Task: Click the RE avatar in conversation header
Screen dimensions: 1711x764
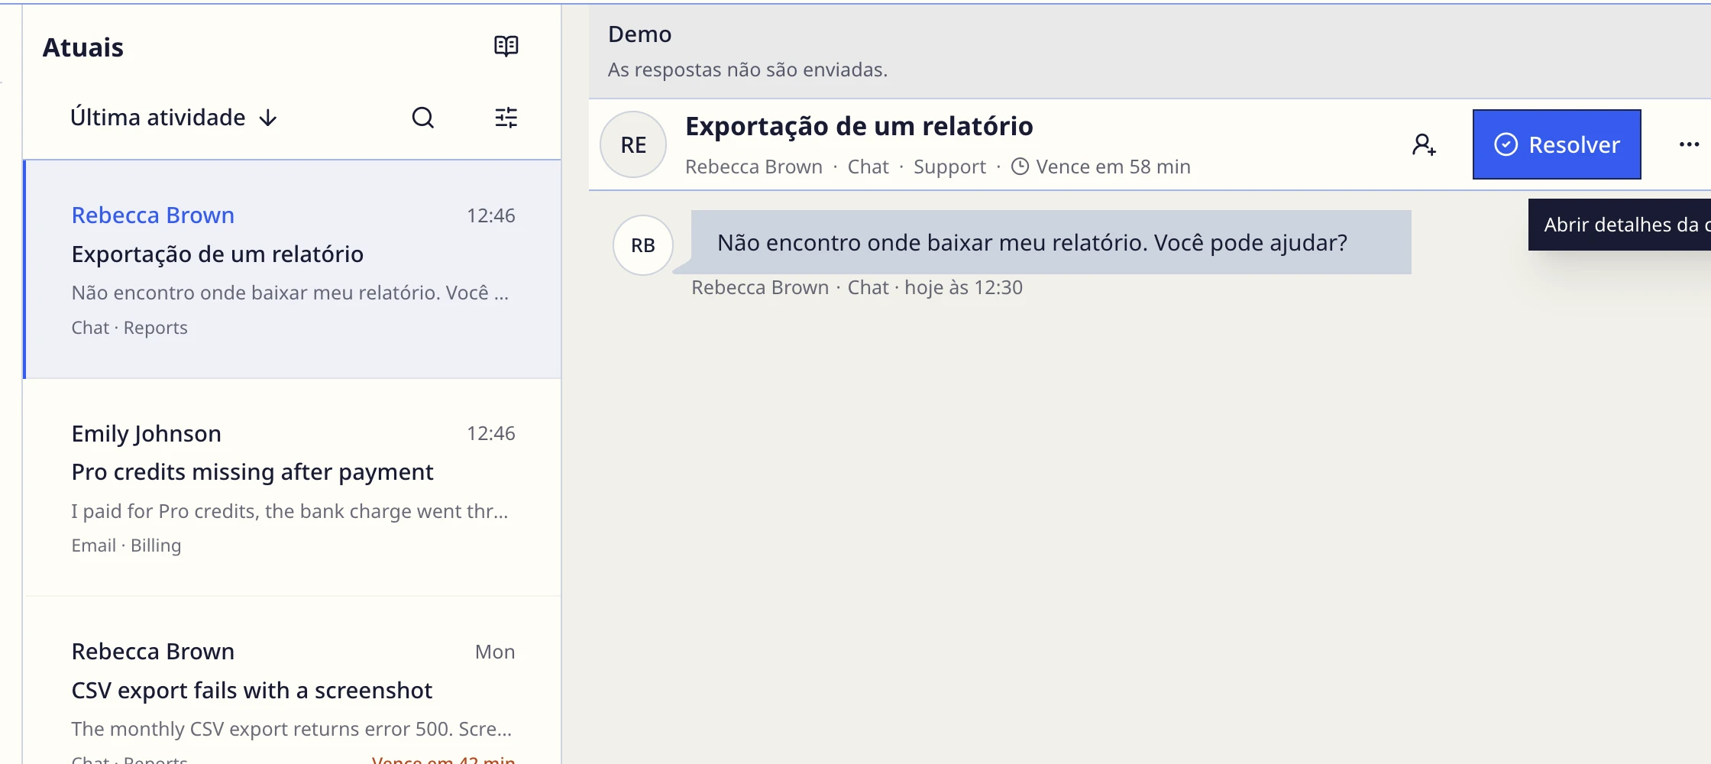Action: point(633,144)
